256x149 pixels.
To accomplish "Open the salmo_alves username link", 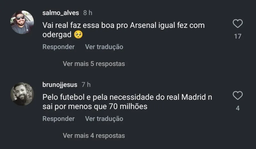I will coord(61,13).
